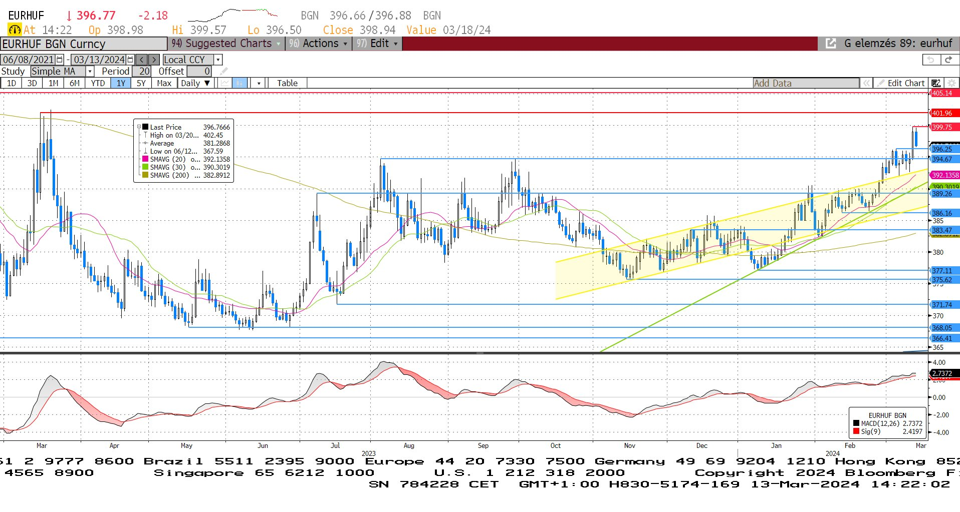This screenshot has width=960, height=512.
Task: Click the 375.62 level label
Action: (944, 280)
